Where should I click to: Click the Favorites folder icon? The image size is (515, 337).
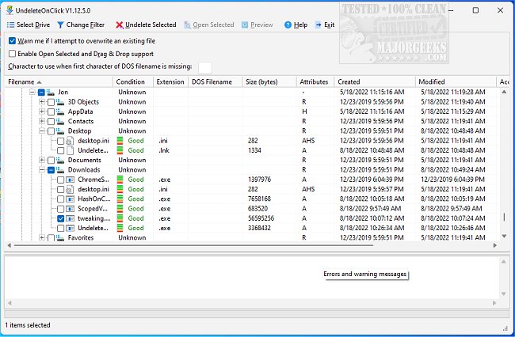click(x=60, y=238)
